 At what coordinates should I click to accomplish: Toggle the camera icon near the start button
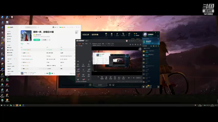pos(129,78)
